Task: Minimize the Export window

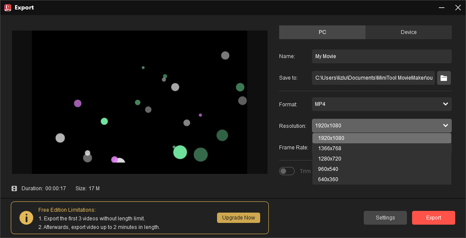Action: [x=441, y=7]
